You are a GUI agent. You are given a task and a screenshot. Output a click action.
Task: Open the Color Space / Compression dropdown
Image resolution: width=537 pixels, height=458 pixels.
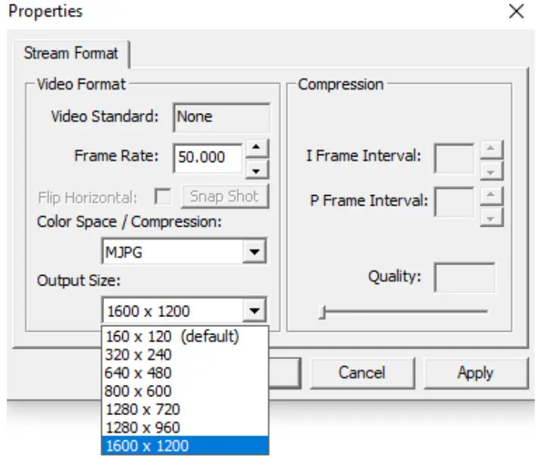256,252
